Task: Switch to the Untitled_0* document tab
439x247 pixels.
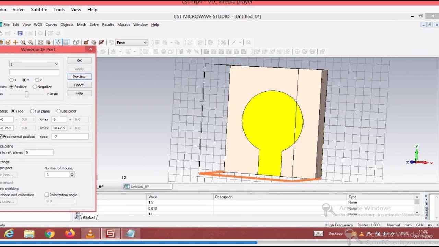Action: (148, 187)
